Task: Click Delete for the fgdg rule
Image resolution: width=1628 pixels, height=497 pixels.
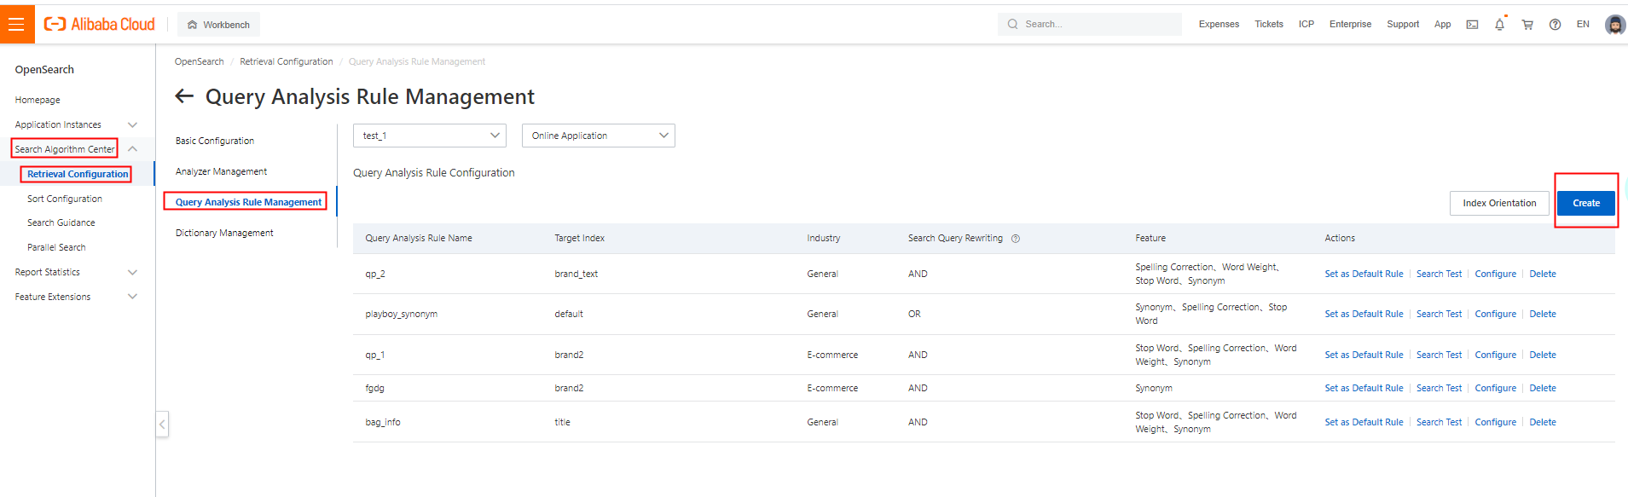Action: pyautogui.click(x=1542, y=388)
